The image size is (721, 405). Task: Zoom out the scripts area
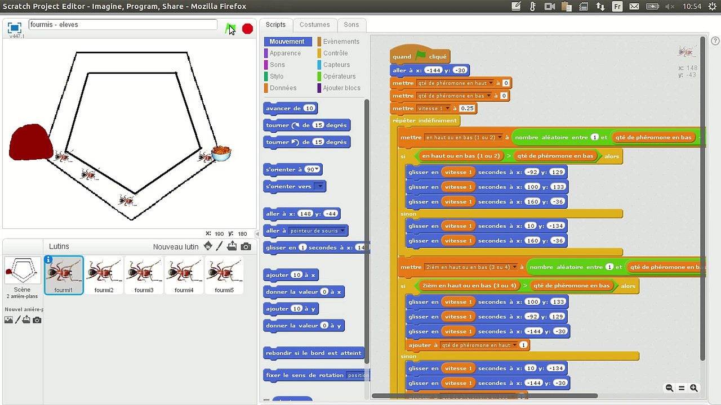coord(669,388)
